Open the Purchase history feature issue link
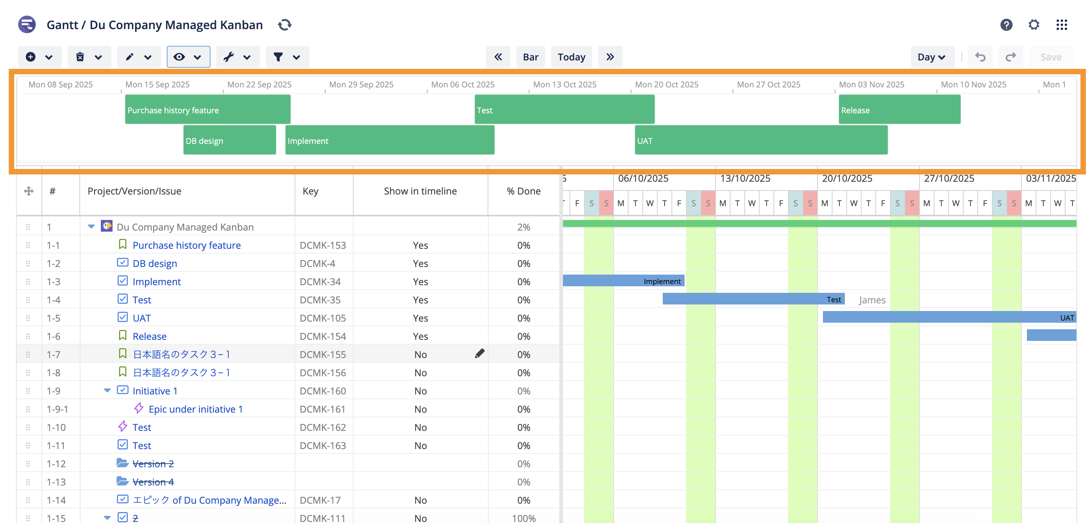This screenshot has width=1091, height=523. (x=186, y=245)
